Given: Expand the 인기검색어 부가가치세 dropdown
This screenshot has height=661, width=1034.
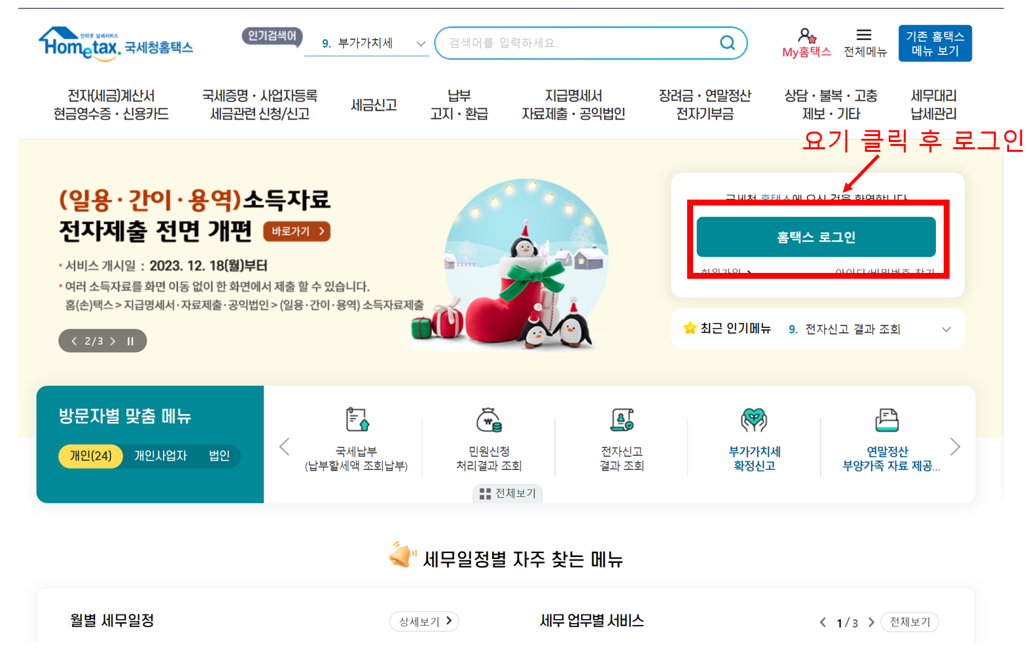Looking at the screenshot, I should click(x=421, y=44).
